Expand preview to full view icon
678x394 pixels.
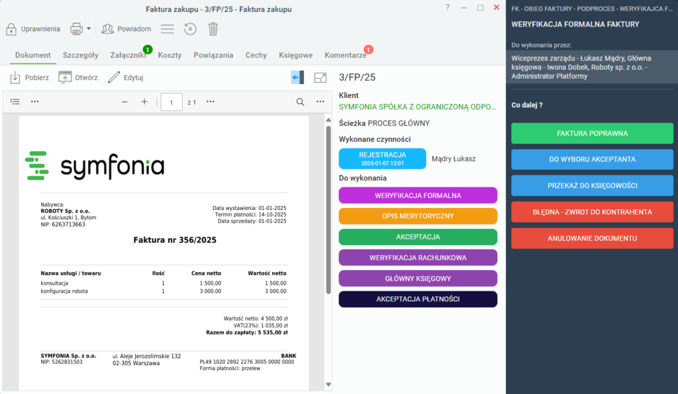click(320, 78)
